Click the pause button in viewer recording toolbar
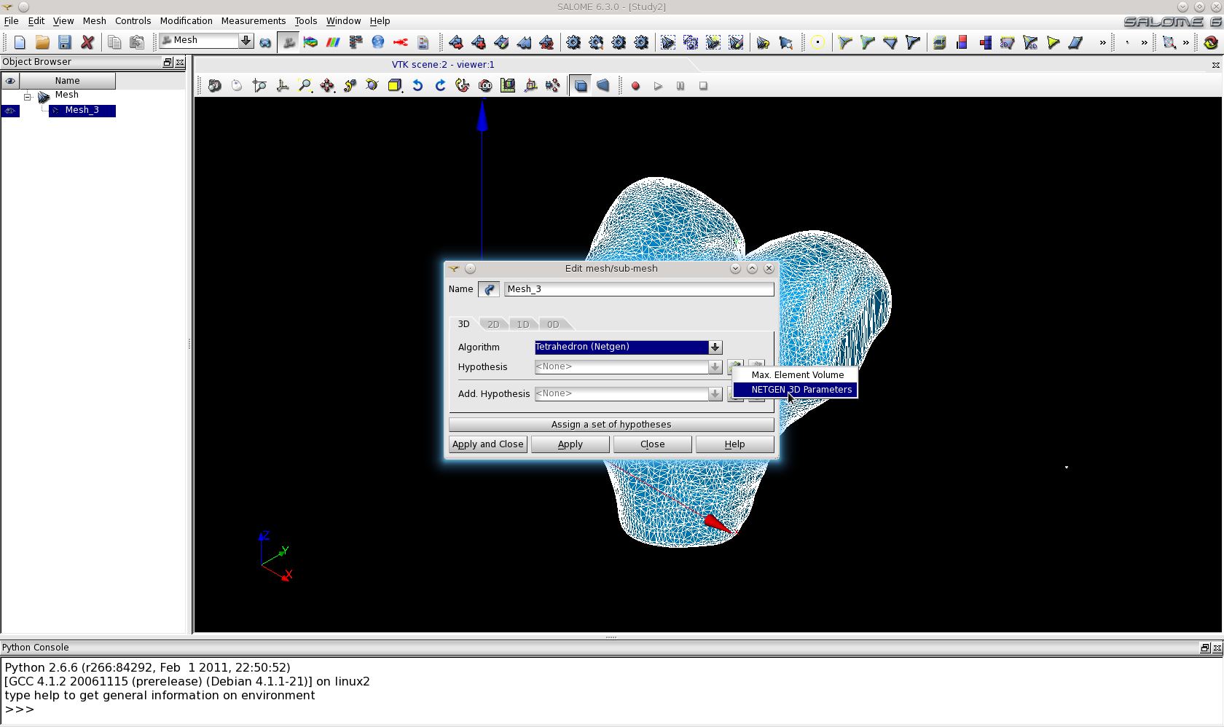This screenshot has width=1224, height=727. 680,86
